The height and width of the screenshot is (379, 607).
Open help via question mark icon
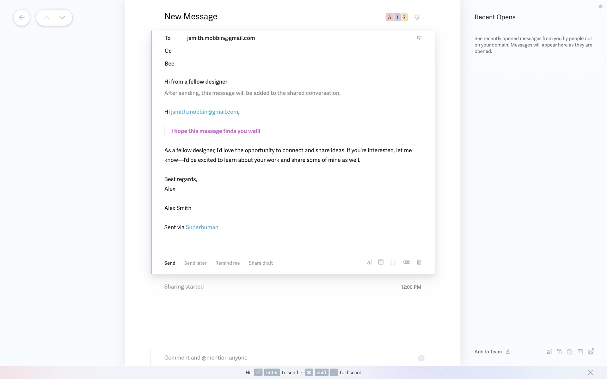569,352
